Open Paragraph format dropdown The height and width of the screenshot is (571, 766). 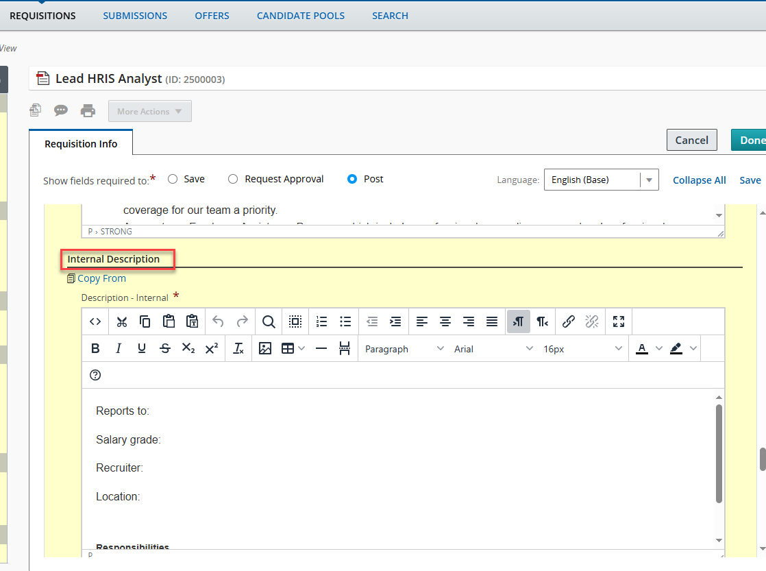click(x=405, y=349)
